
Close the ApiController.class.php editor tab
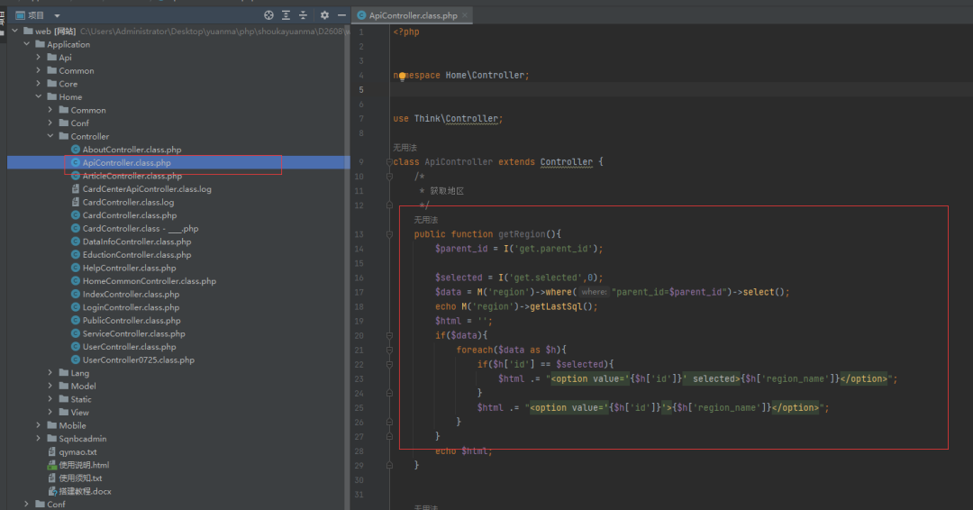tap(465, 15)
